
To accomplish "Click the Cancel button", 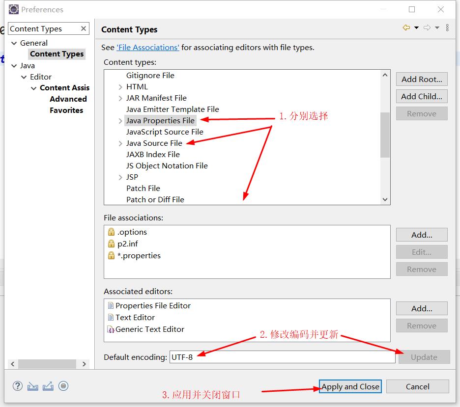I will (417, 387).
